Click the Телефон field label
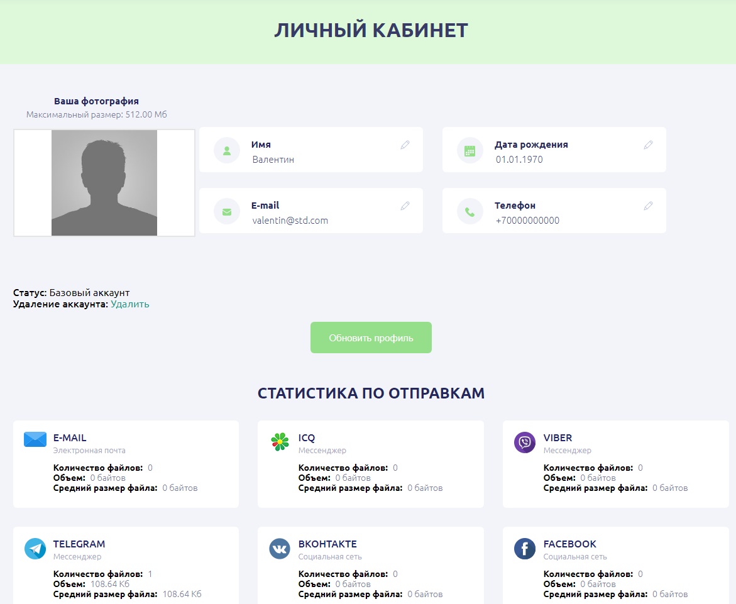Screen dimensions: 736x604 pos(515,206)
